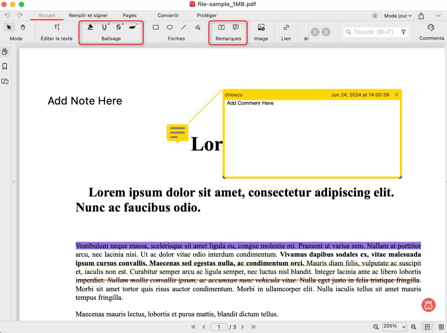This screenshot has height=333, width=447.
Task: Open the Image insertion tool
Action: coord(261,27)
